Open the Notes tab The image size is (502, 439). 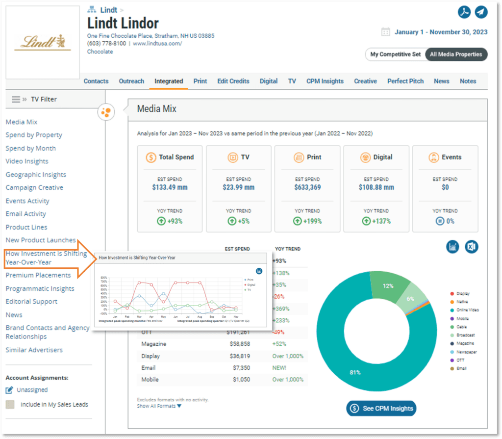click(x=468, y=81)
